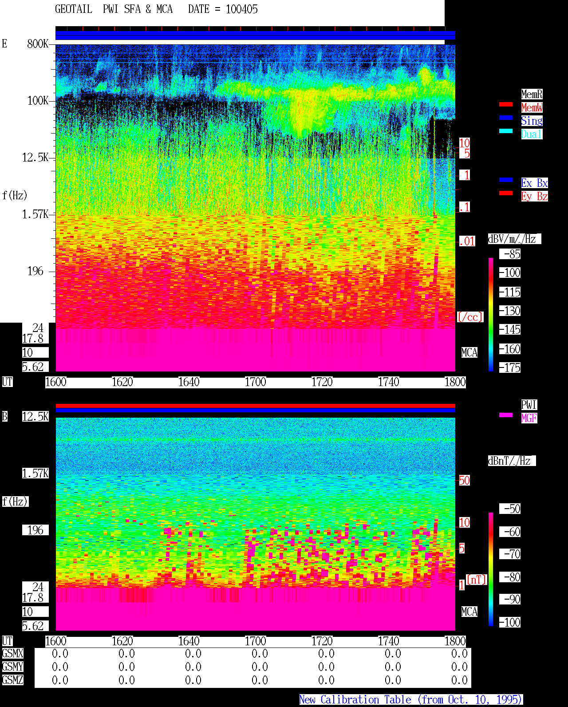Viewport: 568px width, 707px height.
Task: Click the B panel letter label
Action: 4,416
